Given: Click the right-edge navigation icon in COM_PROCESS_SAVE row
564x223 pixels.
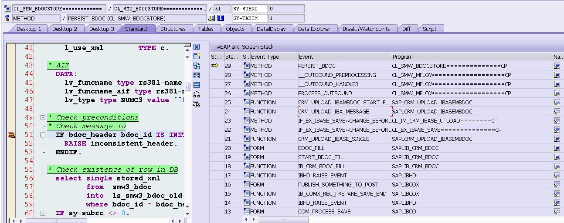Looking at the screenshot, I should [557, 212].
